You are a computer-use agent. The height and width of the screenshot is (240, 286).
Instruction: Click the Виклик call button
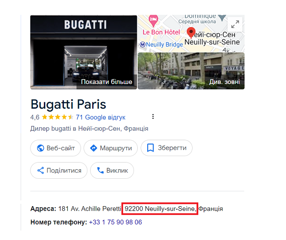coord(112,170)
